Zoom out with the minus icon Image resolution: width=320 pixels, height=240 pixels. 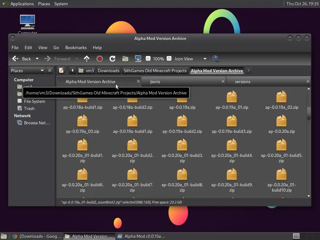(148, 59)
